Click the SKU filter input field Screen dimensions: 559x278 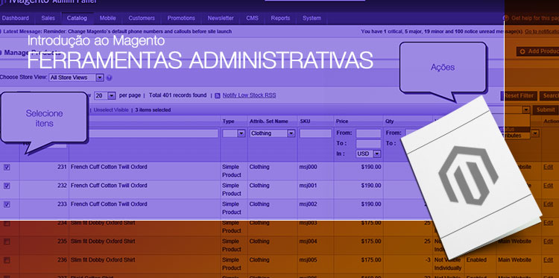315,133
